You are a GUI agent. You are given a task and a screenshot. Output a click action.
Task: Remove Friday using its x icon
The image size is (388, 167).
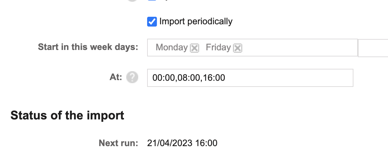pyautogui.click(x=237, y=48)
